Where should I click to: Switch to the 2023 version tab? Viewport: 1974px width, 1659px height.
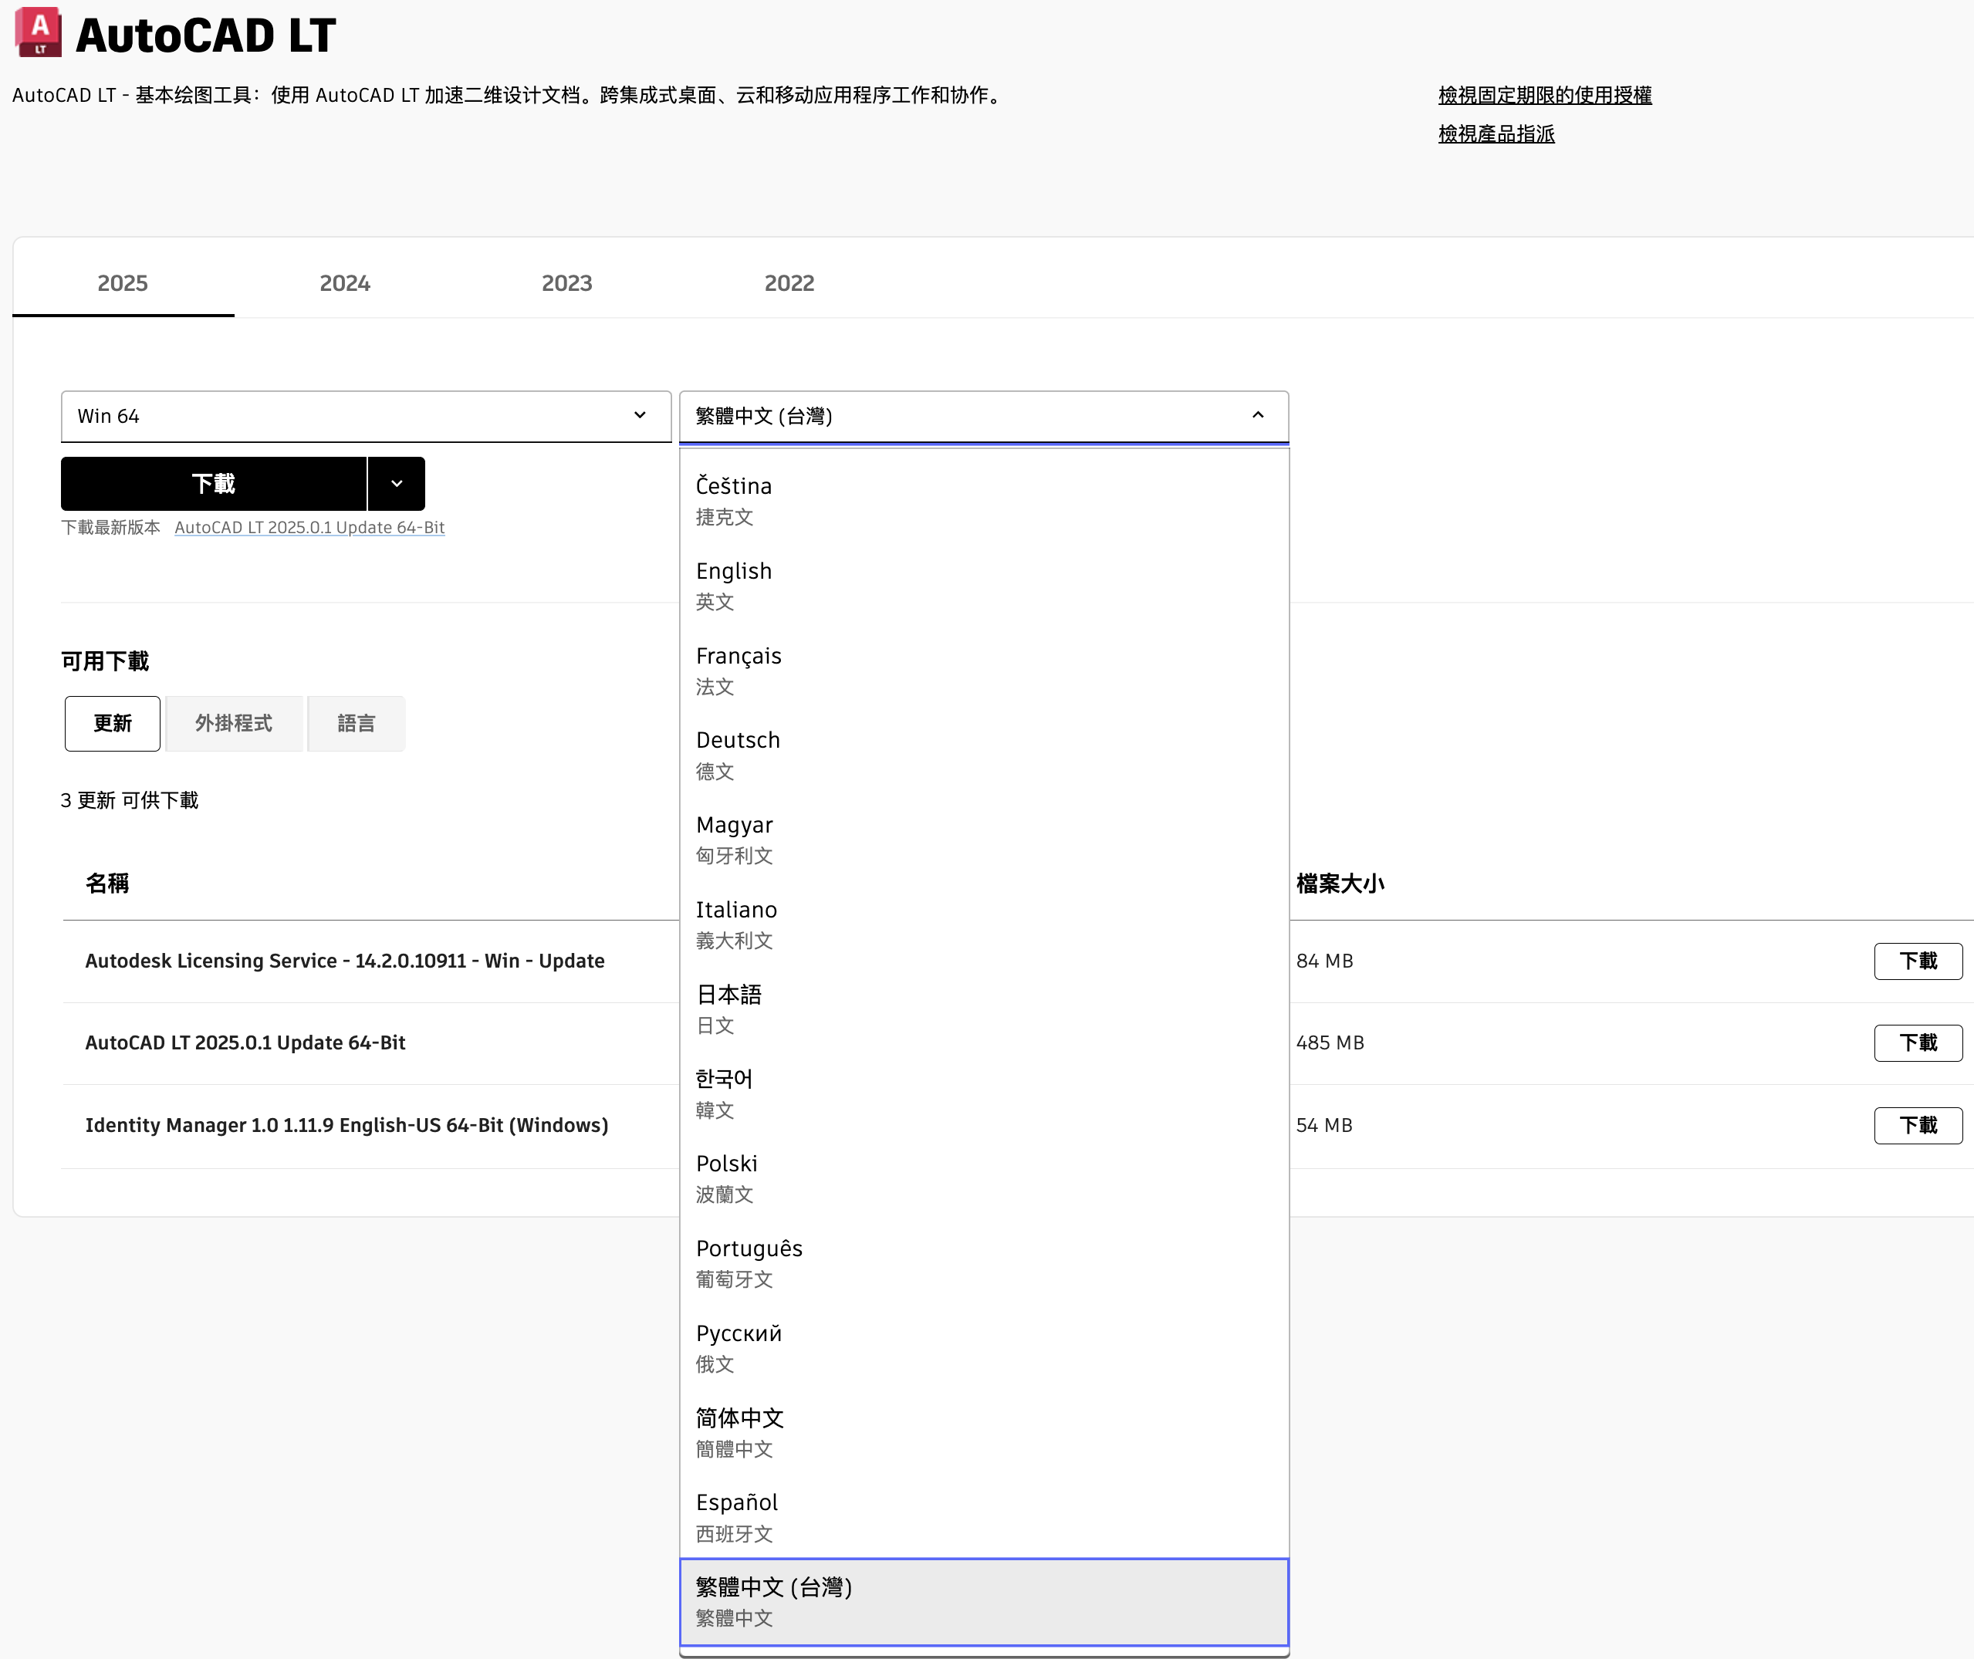566,283
